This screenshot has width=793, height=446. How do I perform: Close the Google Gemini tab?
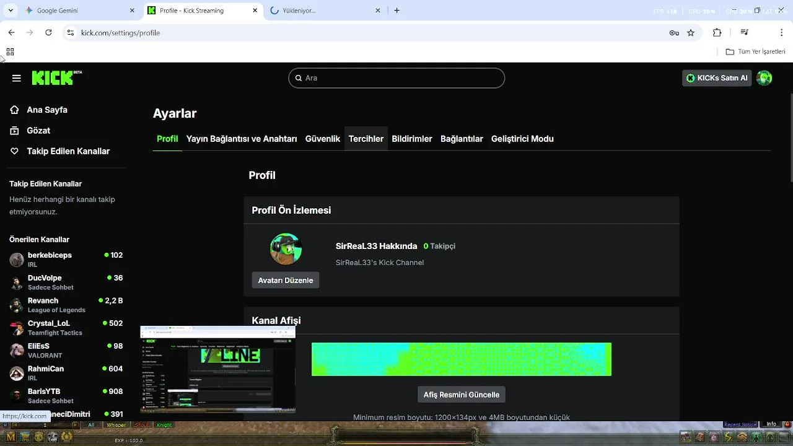(x=132, y=11)
